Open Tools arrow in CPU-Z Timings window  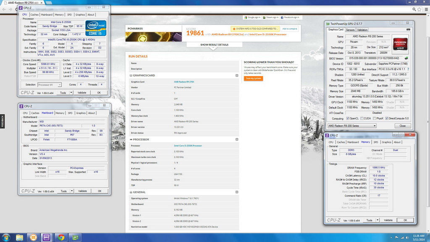[x=378, y=220]
